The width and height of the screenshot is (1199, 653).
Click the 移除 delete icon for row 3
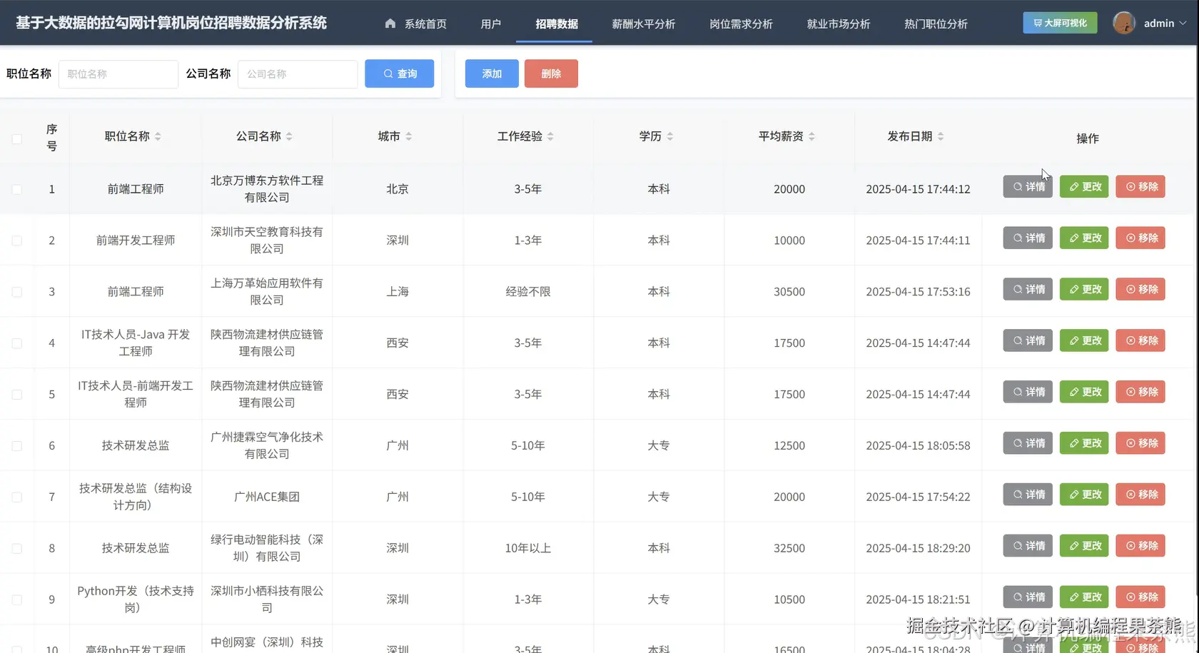[1131, 289]
